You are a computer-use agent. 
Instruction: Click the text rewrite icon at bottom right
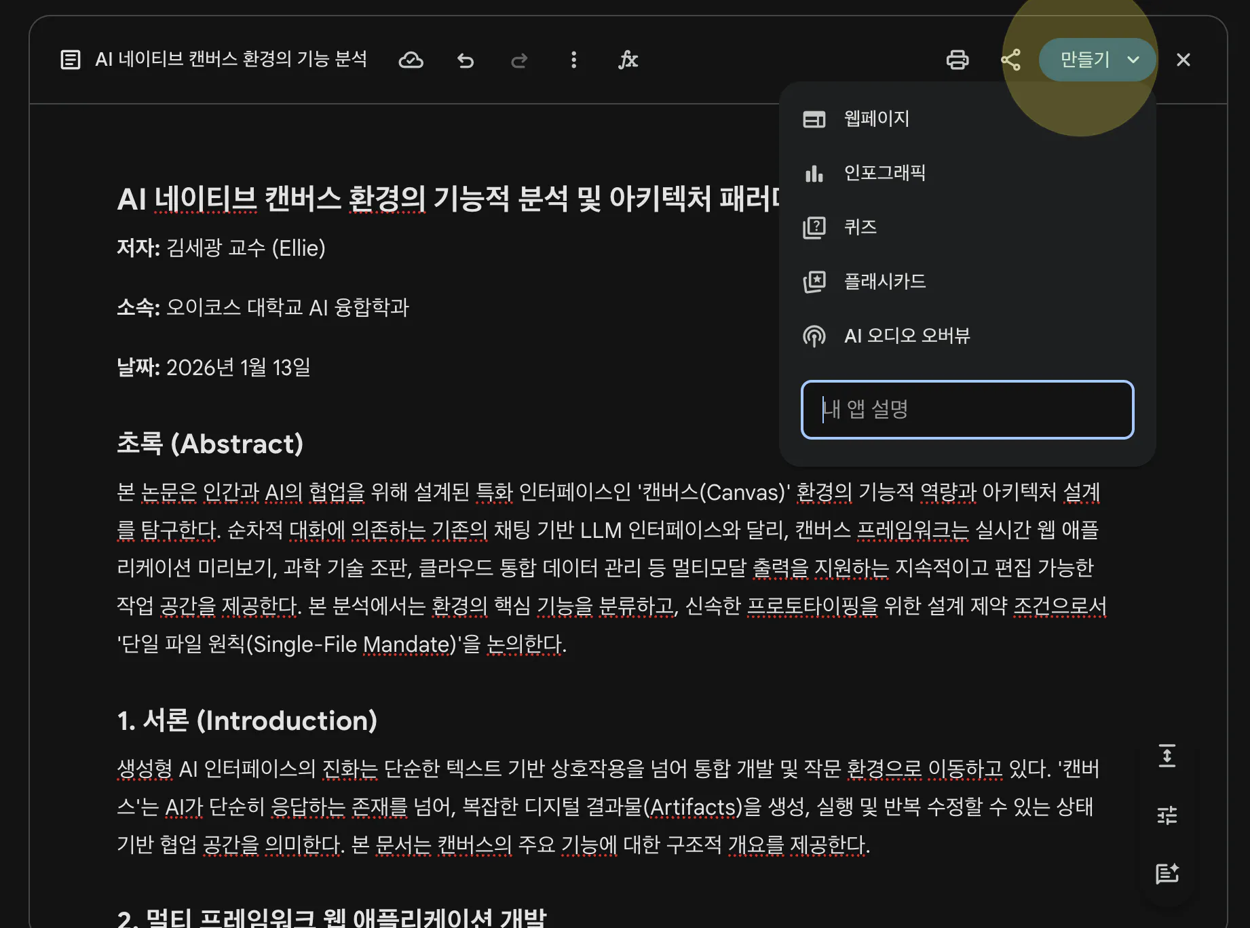tap(1167, 873)
